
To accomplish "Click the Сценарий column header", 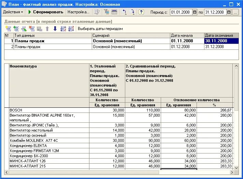I will point(131,35).
